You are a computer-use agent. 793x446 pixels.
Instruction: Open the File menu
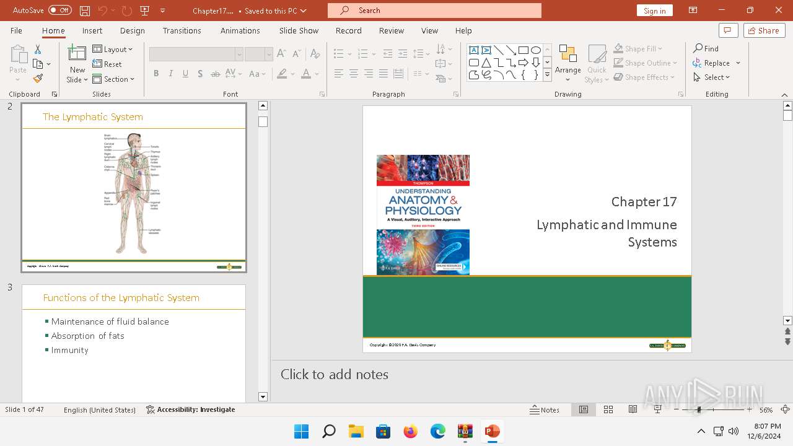17,30
